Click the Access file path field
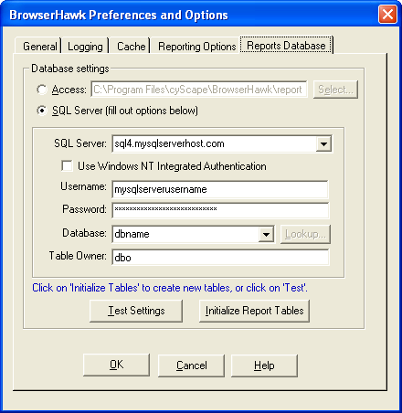 click(199, 90)
